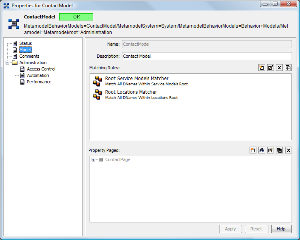Click the delete matching rule X icon
Screen dimensions: 300x240
pos(279,68)
